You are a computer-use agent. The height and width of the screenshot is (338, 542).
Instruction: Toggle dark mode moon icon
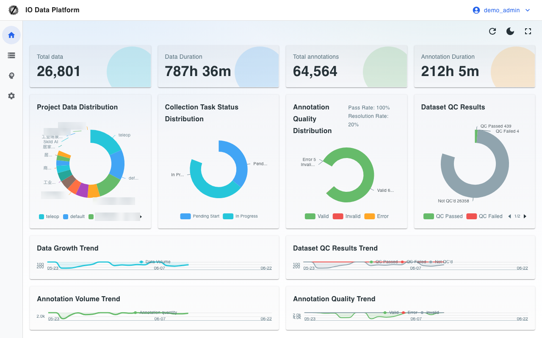click(x=510, y=31)
